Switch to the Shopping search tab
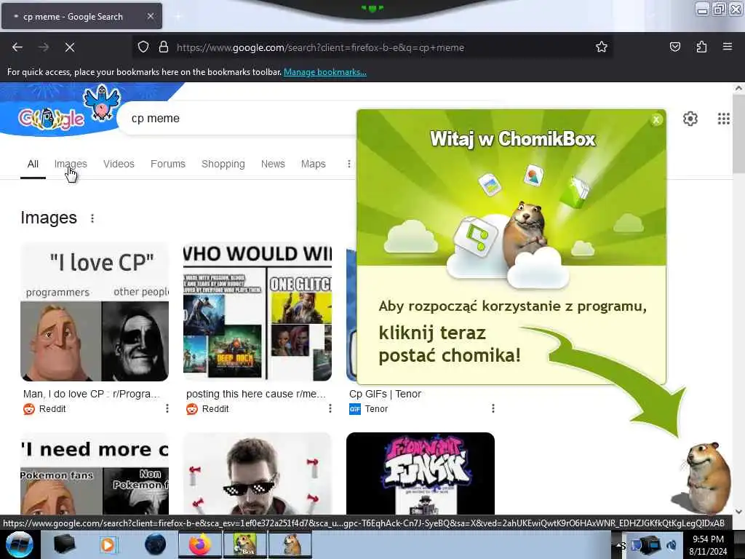The width and height of the screenshot is (745, 559). 223,164
